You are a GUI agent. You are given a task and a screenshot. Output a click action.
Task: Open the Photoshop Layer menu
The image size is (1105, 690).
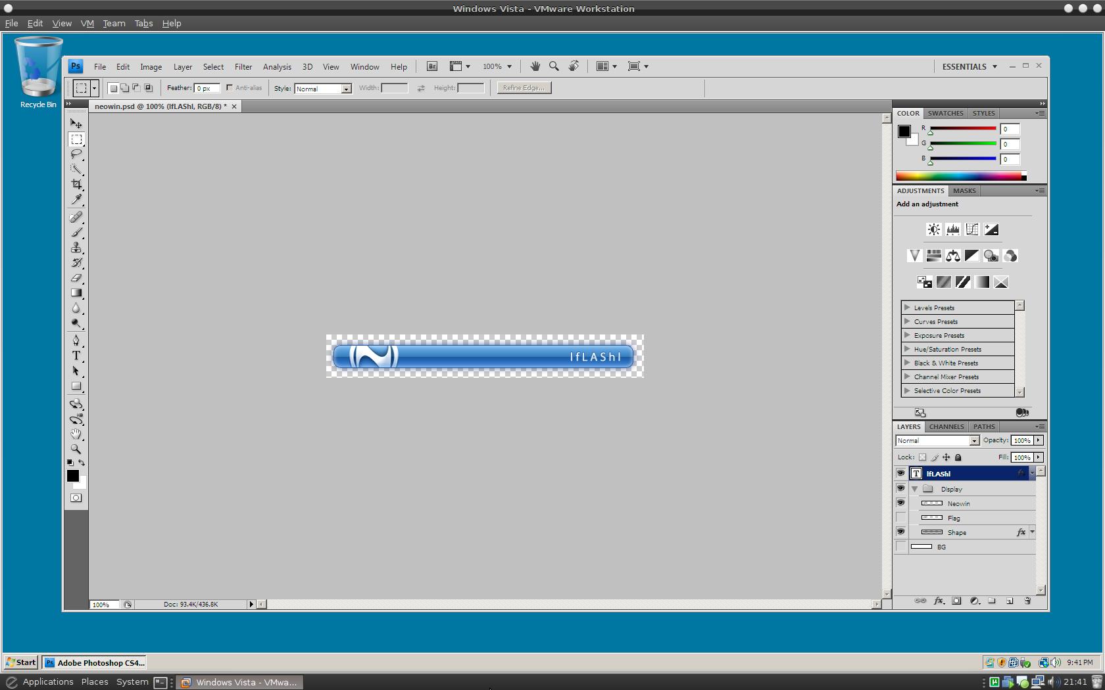pos(183,66)
